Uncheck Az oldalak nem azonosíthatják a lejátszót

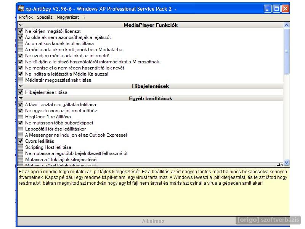tap(21, 37)
